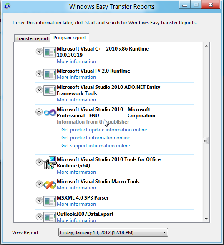
Task: Expand ADO.NET Entity Framework Tools details
Action: tap(39, 90)
